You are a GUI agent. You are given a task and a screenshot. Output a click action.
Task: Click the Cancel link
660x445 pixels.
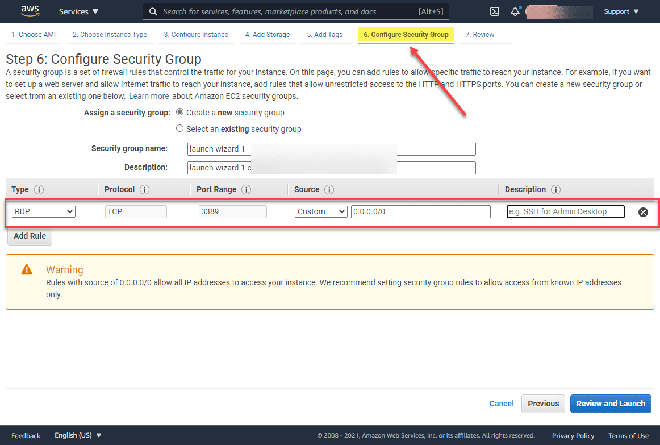(502, 404)
